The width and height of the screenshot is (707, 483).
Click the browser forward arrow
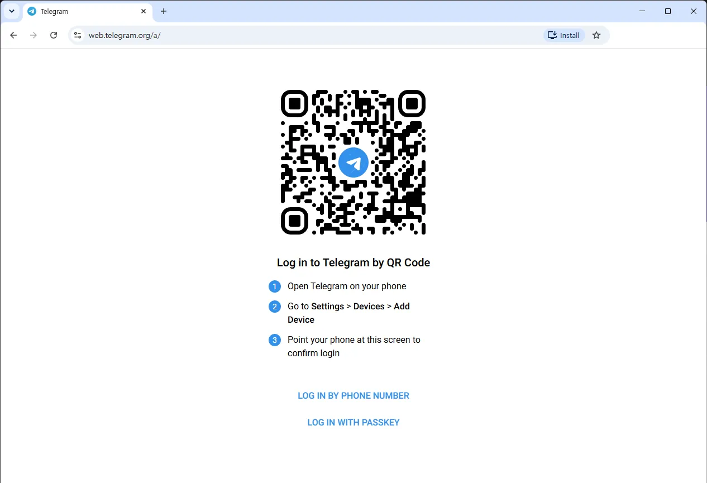coord(34,35)
